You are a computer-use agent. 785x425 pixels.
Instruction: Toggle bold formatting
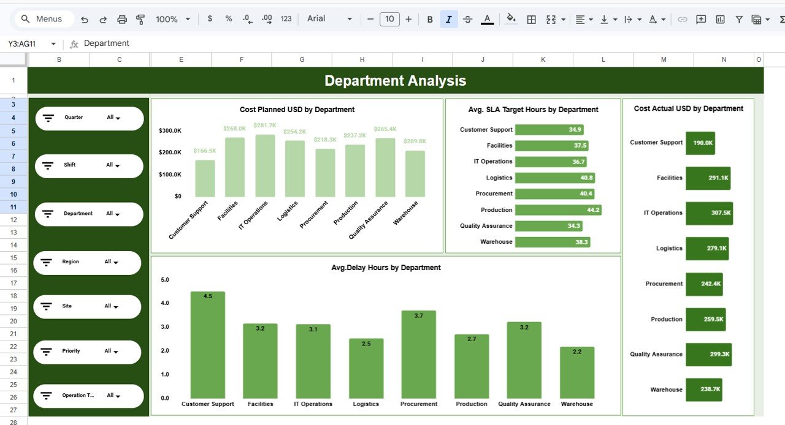[x=430, y=19]
